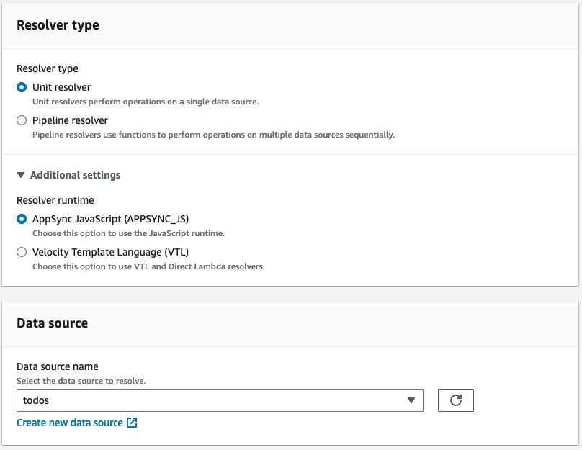Viewport: 582px width, 450px height.
Task: Click the collapse triangle next to Additional settings
Action: pos(19,175)
